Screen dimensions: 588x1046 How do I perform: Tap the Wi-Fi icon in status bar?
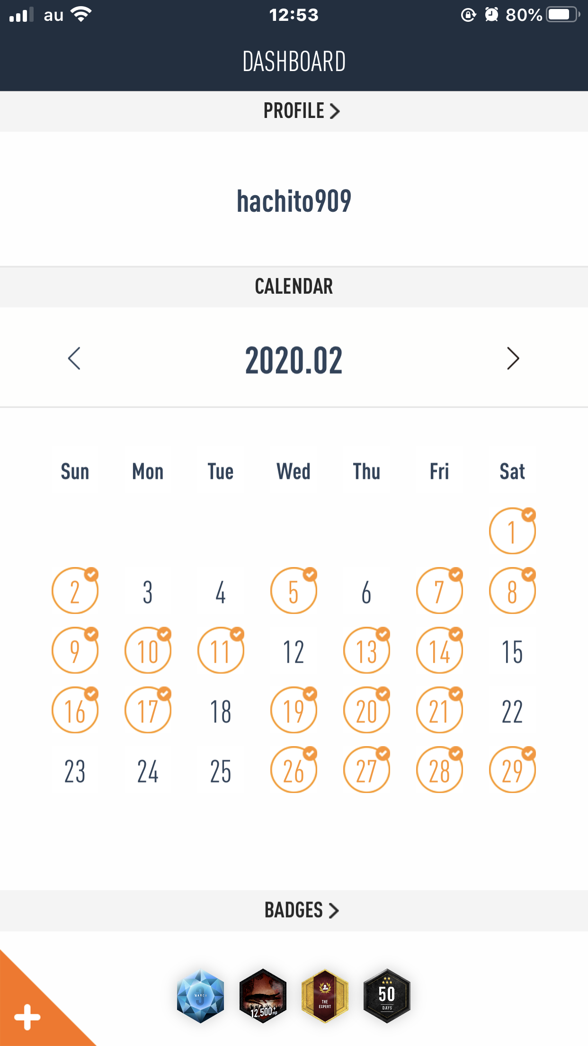pyautogui.click(x=81, y=15)
